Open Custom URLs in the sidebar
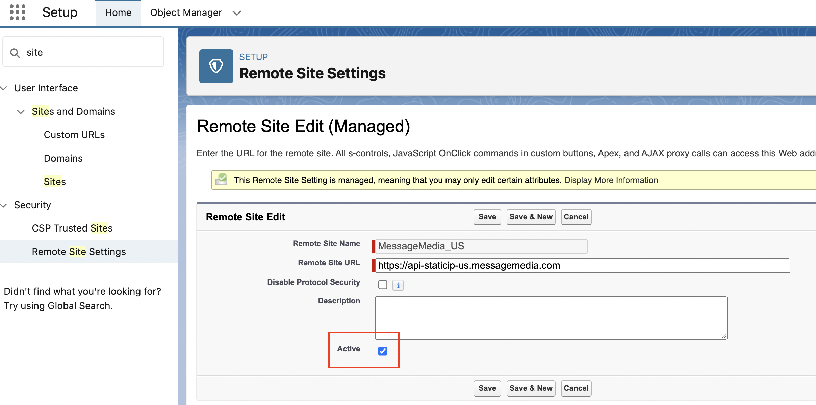The width and height of the screenshot is (816, 405). pyautogui.click(x=74, y=135)
